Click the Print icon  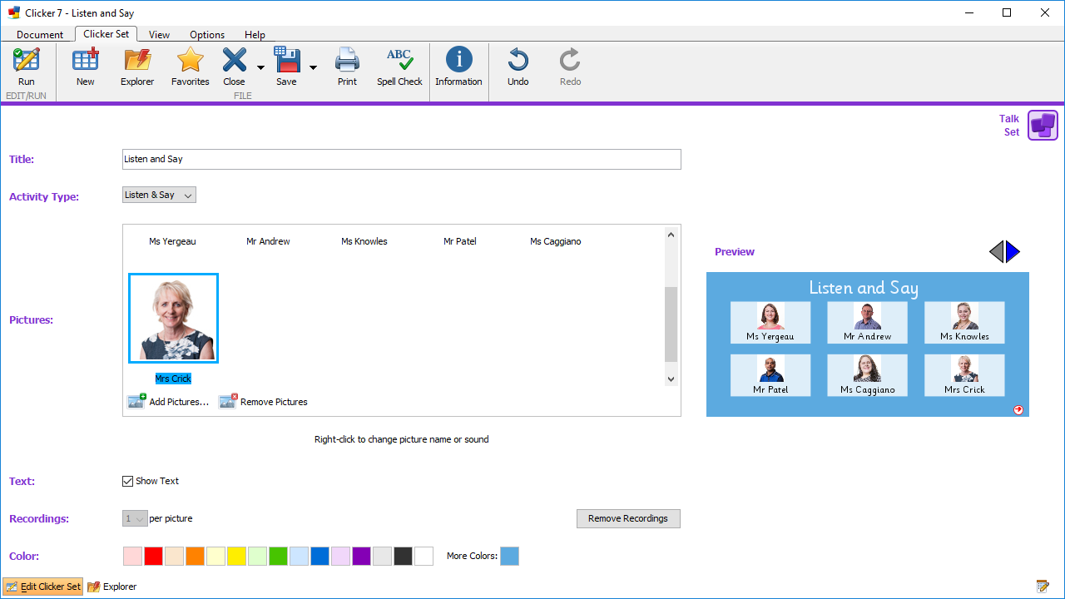point(347,60)
